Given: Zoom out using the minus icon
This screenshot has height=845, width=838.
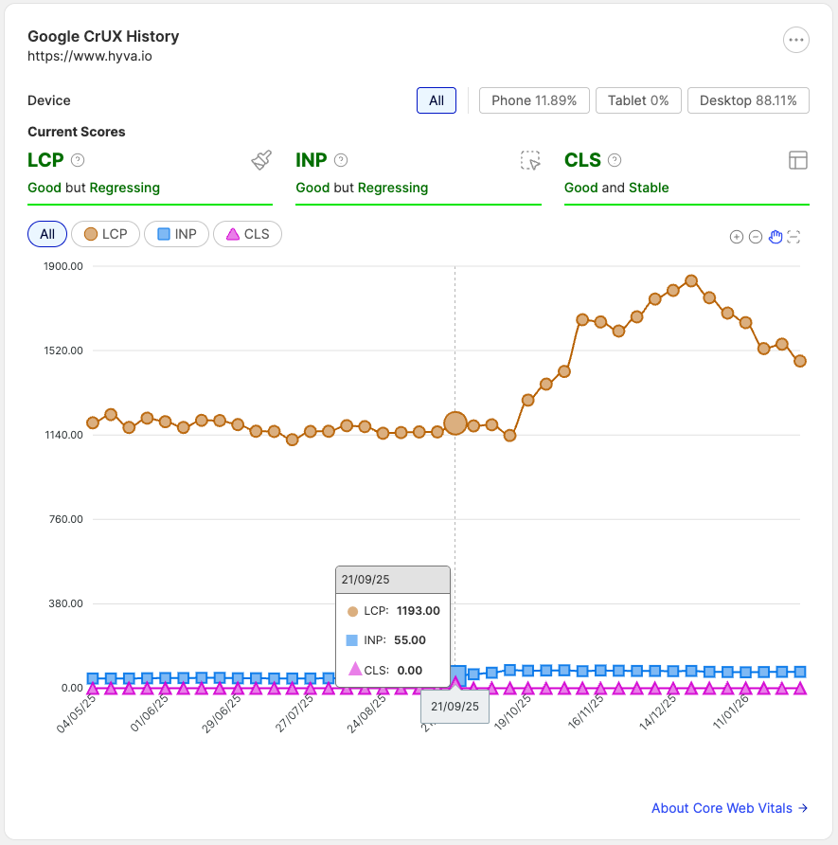Looking at the screenshot, I should 756,237.
